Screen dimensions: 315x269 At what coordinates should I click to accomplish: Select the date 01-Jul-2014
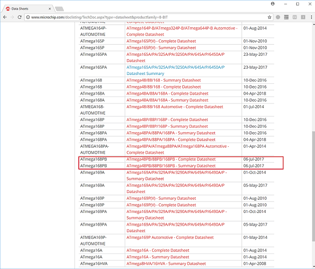click(253, 106)
